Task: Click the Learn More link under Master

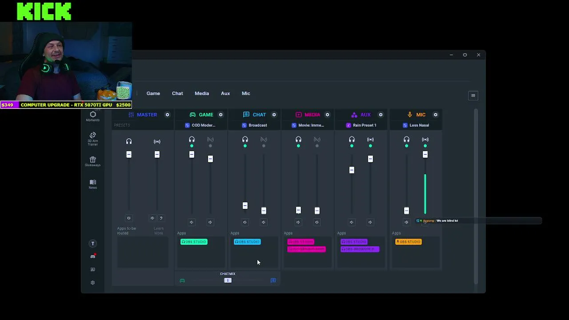Action: 159,231
